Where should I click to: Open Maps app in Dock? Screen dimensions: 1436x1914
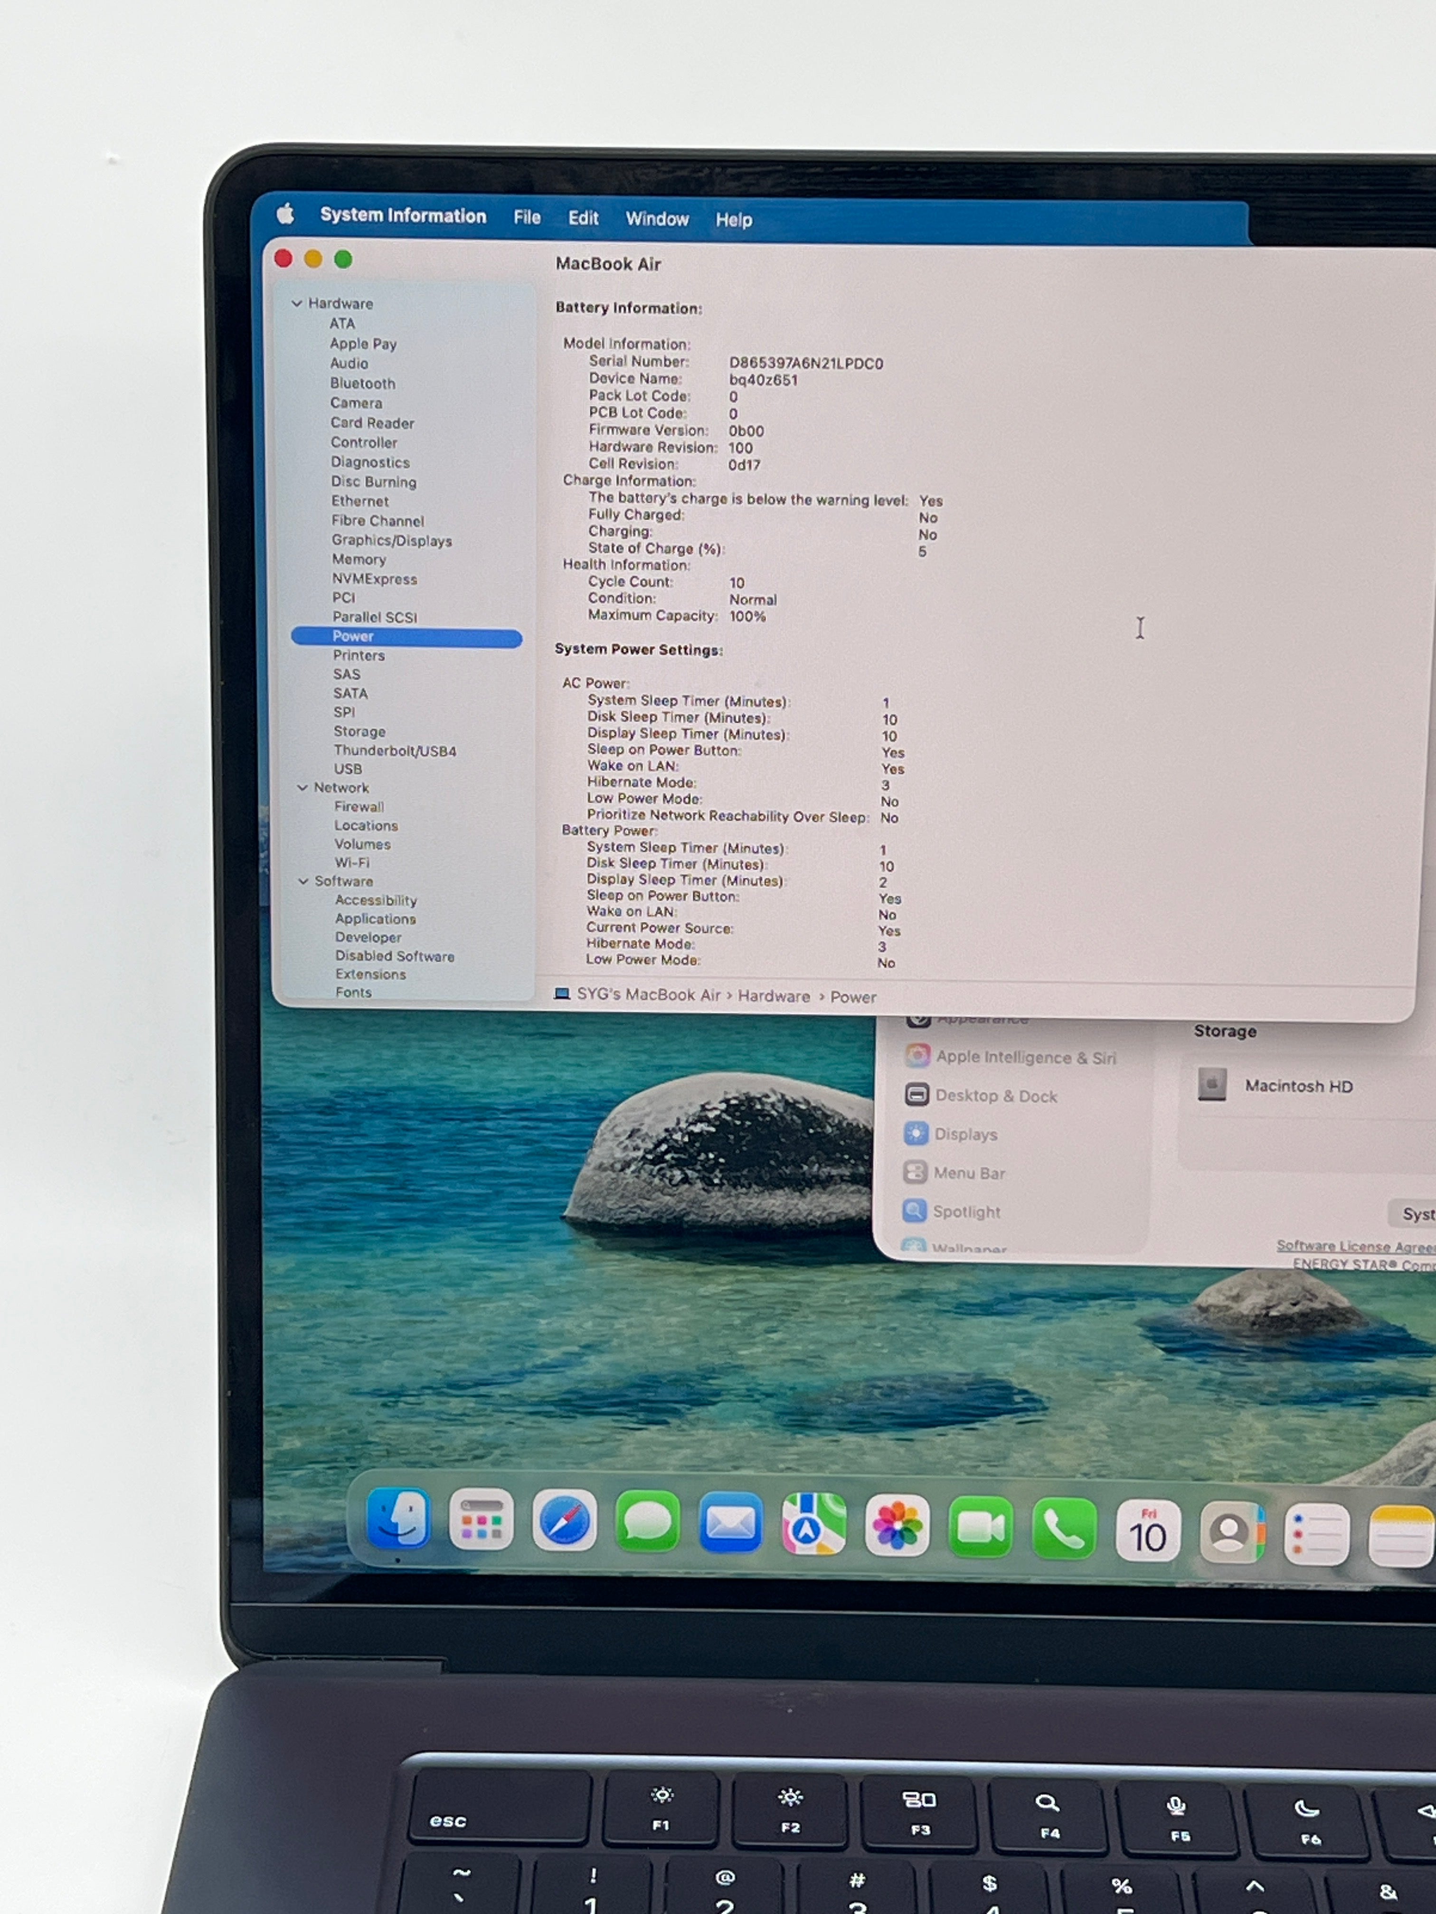tap(813, 1526)
